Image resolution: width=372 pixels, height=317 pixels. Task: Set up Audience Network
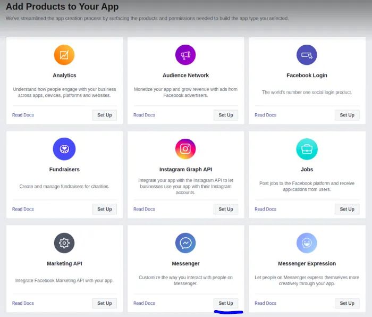(226, 115)
